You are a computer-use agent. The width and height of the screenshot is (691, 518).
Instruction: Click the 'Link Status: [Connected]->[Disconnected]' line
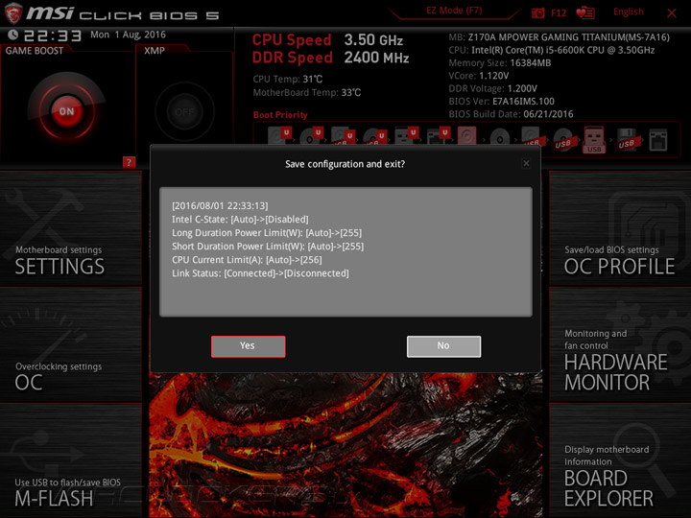tap(260, 273)
